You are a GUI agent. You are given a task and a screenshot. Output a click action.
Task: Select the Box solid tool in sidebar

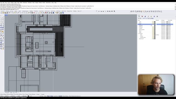pos(1,28)
